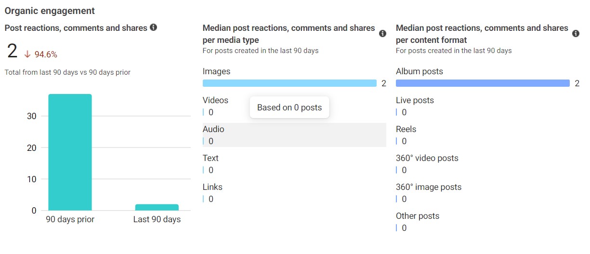The image size is (590, 254).
Task: Click the Other posts format label
Action: [x=417, y=216]
